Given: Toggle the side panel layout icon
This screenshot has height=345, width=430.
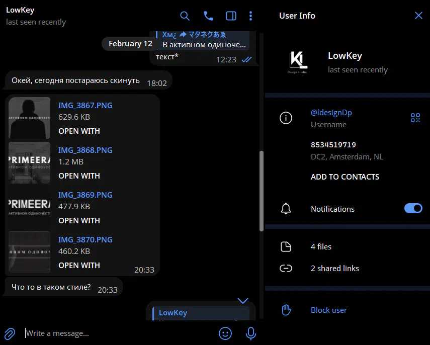Looking at the screenshot, I should (231, 16).
